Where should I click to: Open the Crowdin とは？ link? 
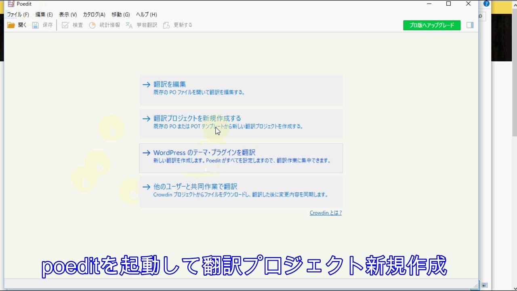coord(326,213)
